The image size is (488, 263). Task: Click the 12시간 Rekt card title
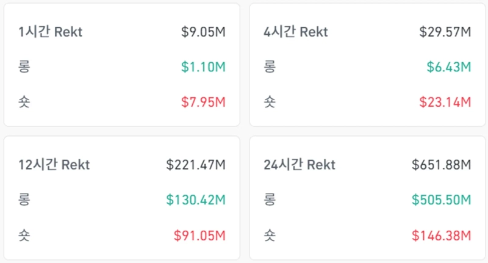(54, 164)
